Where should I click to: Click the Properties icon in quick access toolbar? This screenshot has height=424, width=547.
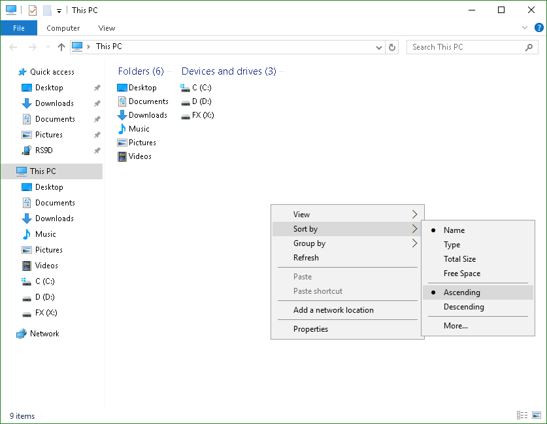(33, 10)
